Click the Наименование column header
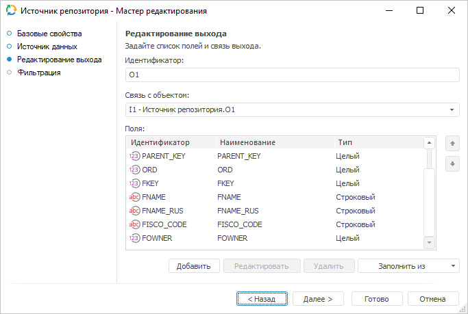The image size is (468, 314). click(273, 142)
